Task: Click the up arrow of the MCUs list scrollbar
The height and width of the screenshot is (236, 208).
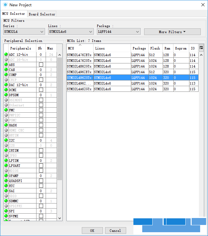Action: (x=201, y=55)
